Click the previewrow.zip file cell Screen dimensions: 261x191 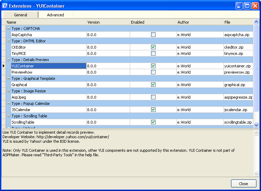tap(238, 72)
